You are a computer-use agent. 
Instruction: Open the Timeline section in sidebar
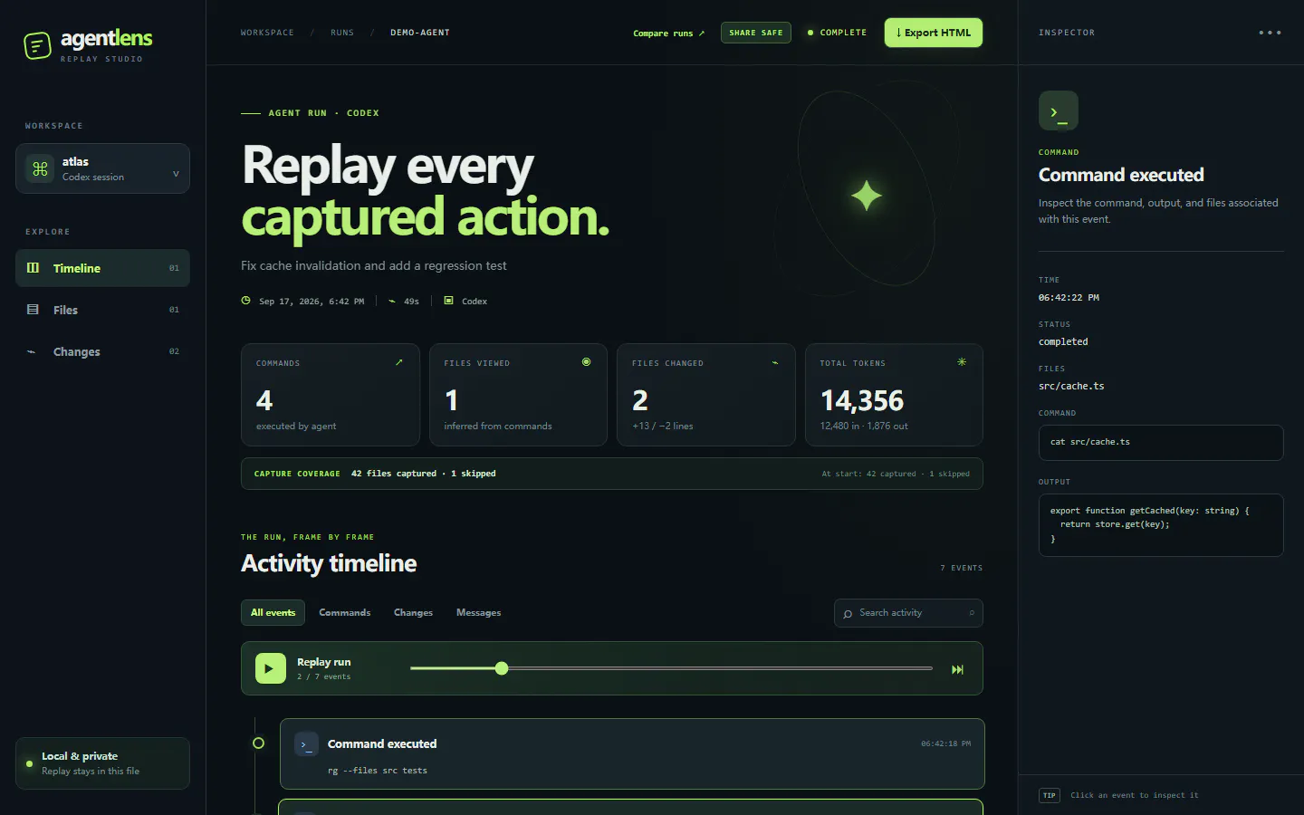pyautogui.click(x=102, y=268)
